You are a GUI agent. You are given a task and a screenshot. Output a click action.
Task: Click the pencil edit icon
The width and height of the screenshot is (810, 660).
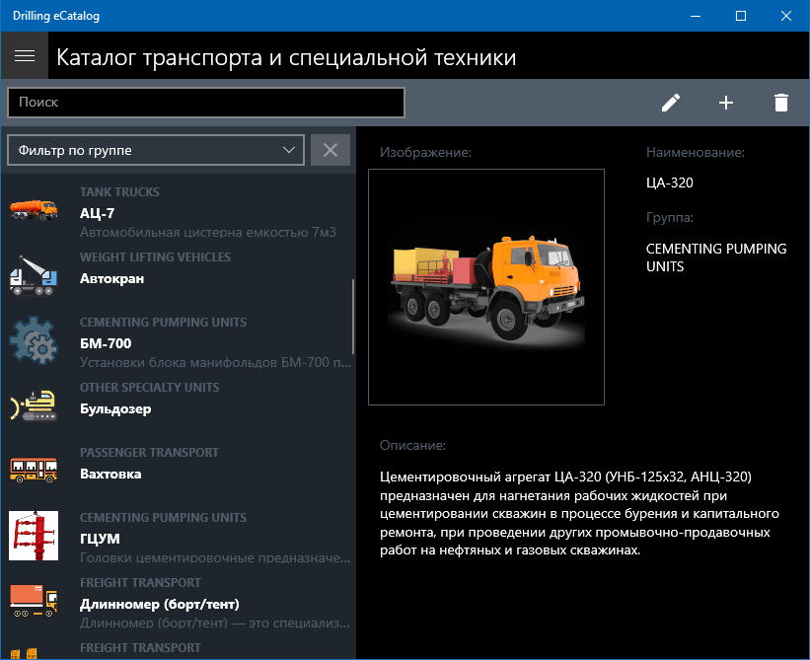[671, 103]
